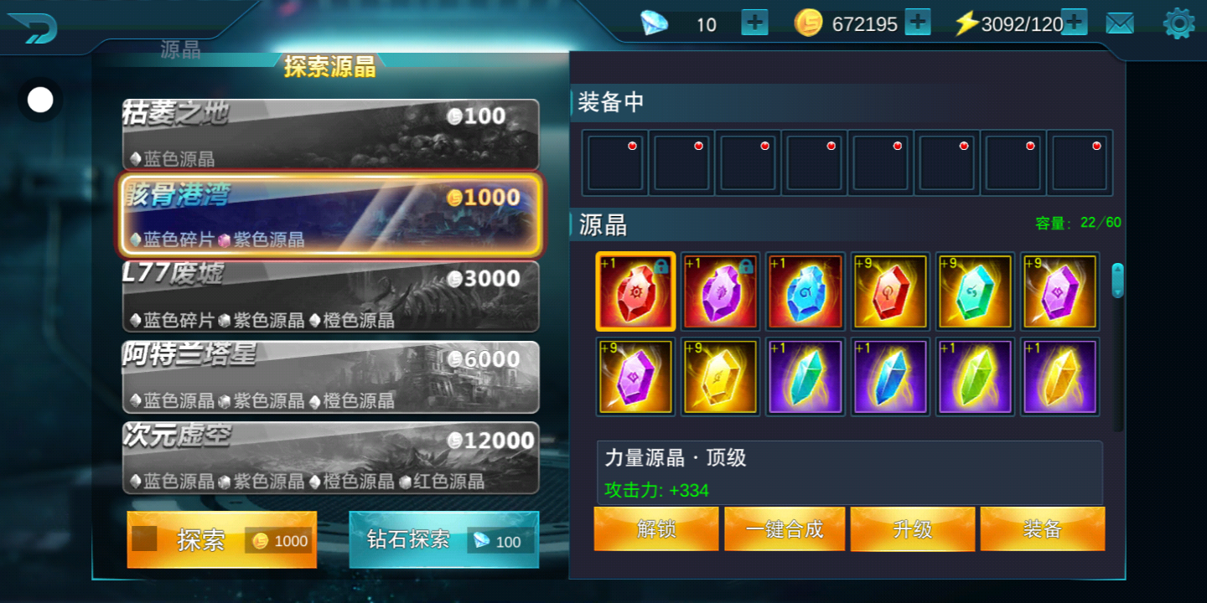This screenshot has height=603, width=1207.
Task: Add diamonds with the plus icon
Action: [x=754, y=23]
